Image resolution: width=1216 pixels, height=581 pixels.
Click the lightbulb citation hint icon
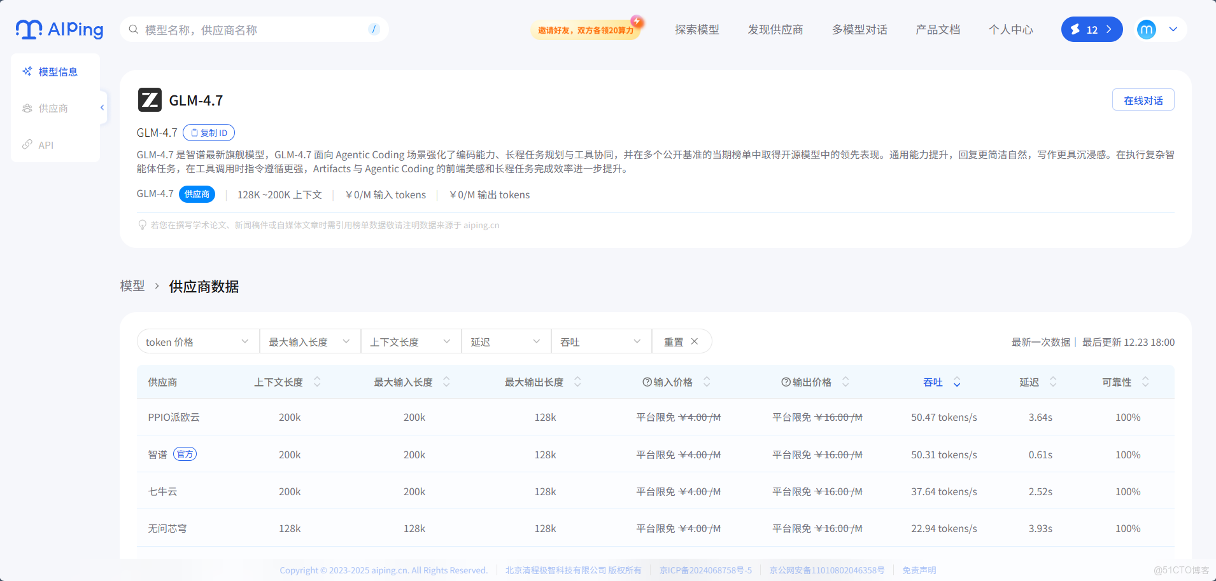143,225
